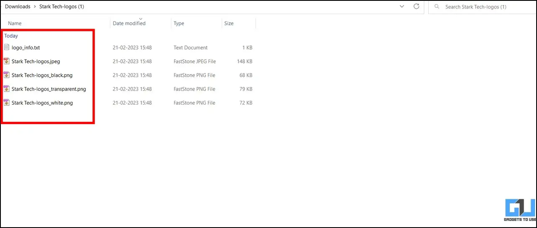Sort files by the Size column

pos(229,23)
